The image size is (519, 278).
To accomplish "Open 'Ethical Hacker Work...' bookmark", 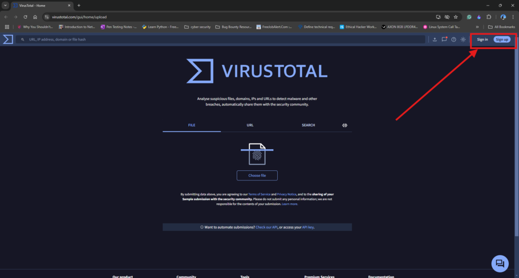I will [358, 27].
